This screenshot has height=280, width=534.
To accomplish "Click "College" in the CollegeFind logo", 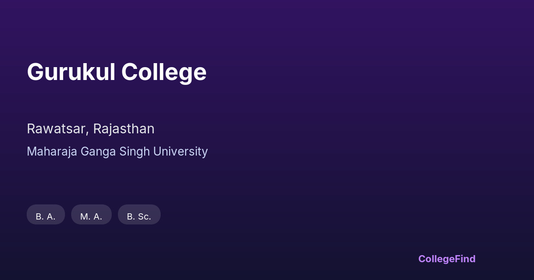I will pos(436,259).
